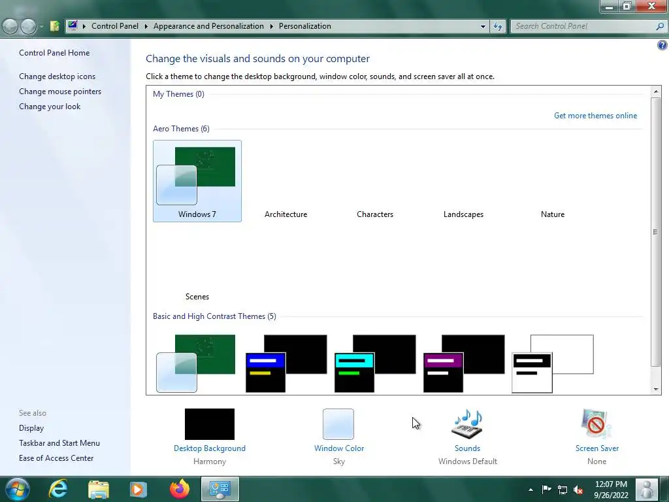This screenshot has height=502, width=669.
Task: Expand arrow after Control Panel breadcrumb
Action: [146, 26]
